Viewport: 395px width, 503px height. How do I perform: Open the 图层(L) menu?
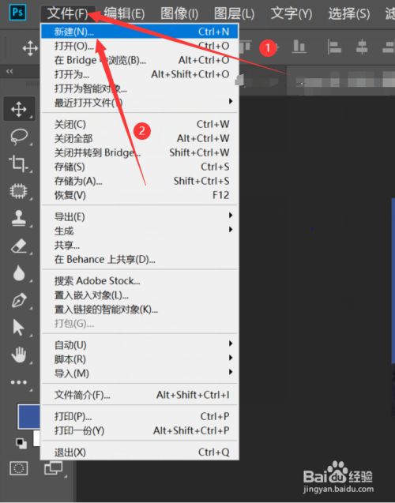tap(235, 13)
